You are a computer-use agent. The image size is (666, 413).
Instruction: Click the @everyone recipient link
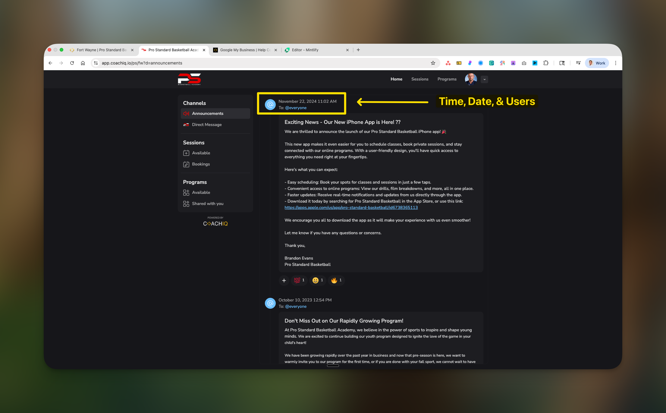click(296, 108)
